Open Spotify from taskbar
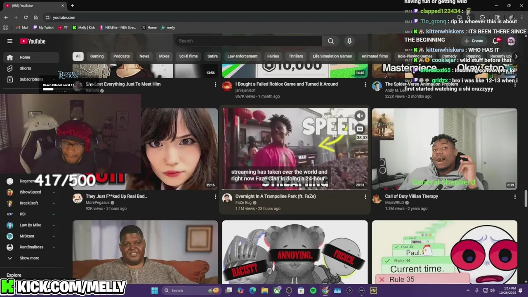 [313, 290]
